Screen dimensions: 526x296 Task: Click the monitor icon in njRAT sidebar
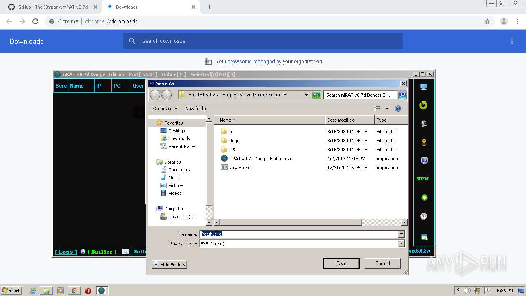(x=423, y=87)
